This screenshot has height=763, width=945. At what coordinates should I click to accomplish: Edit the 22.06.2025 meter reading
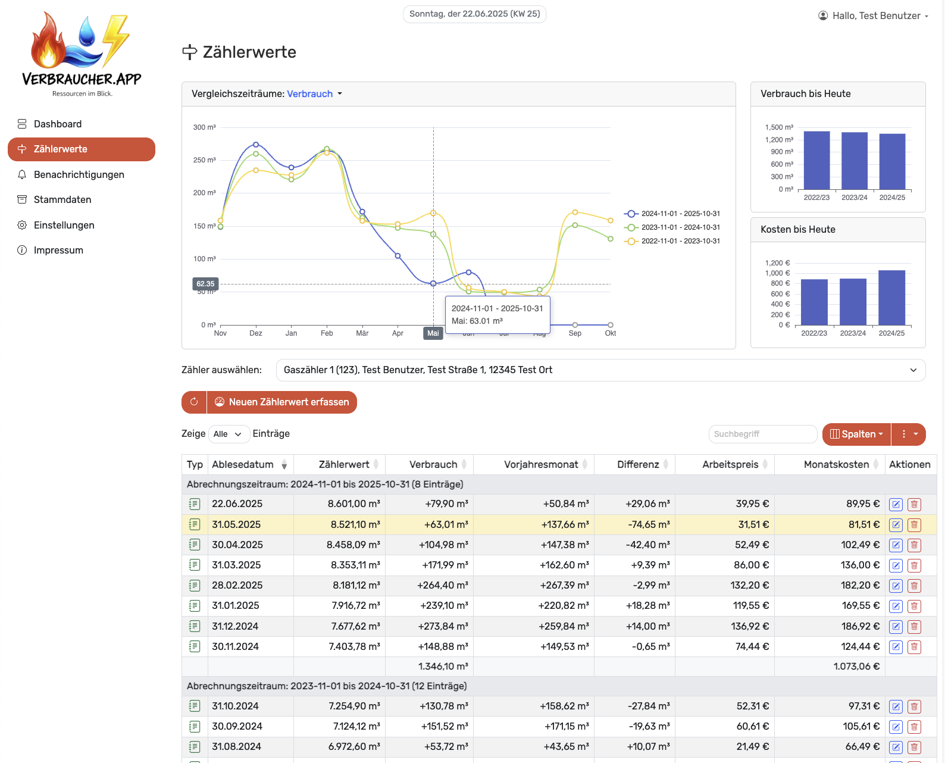(896, 505)
